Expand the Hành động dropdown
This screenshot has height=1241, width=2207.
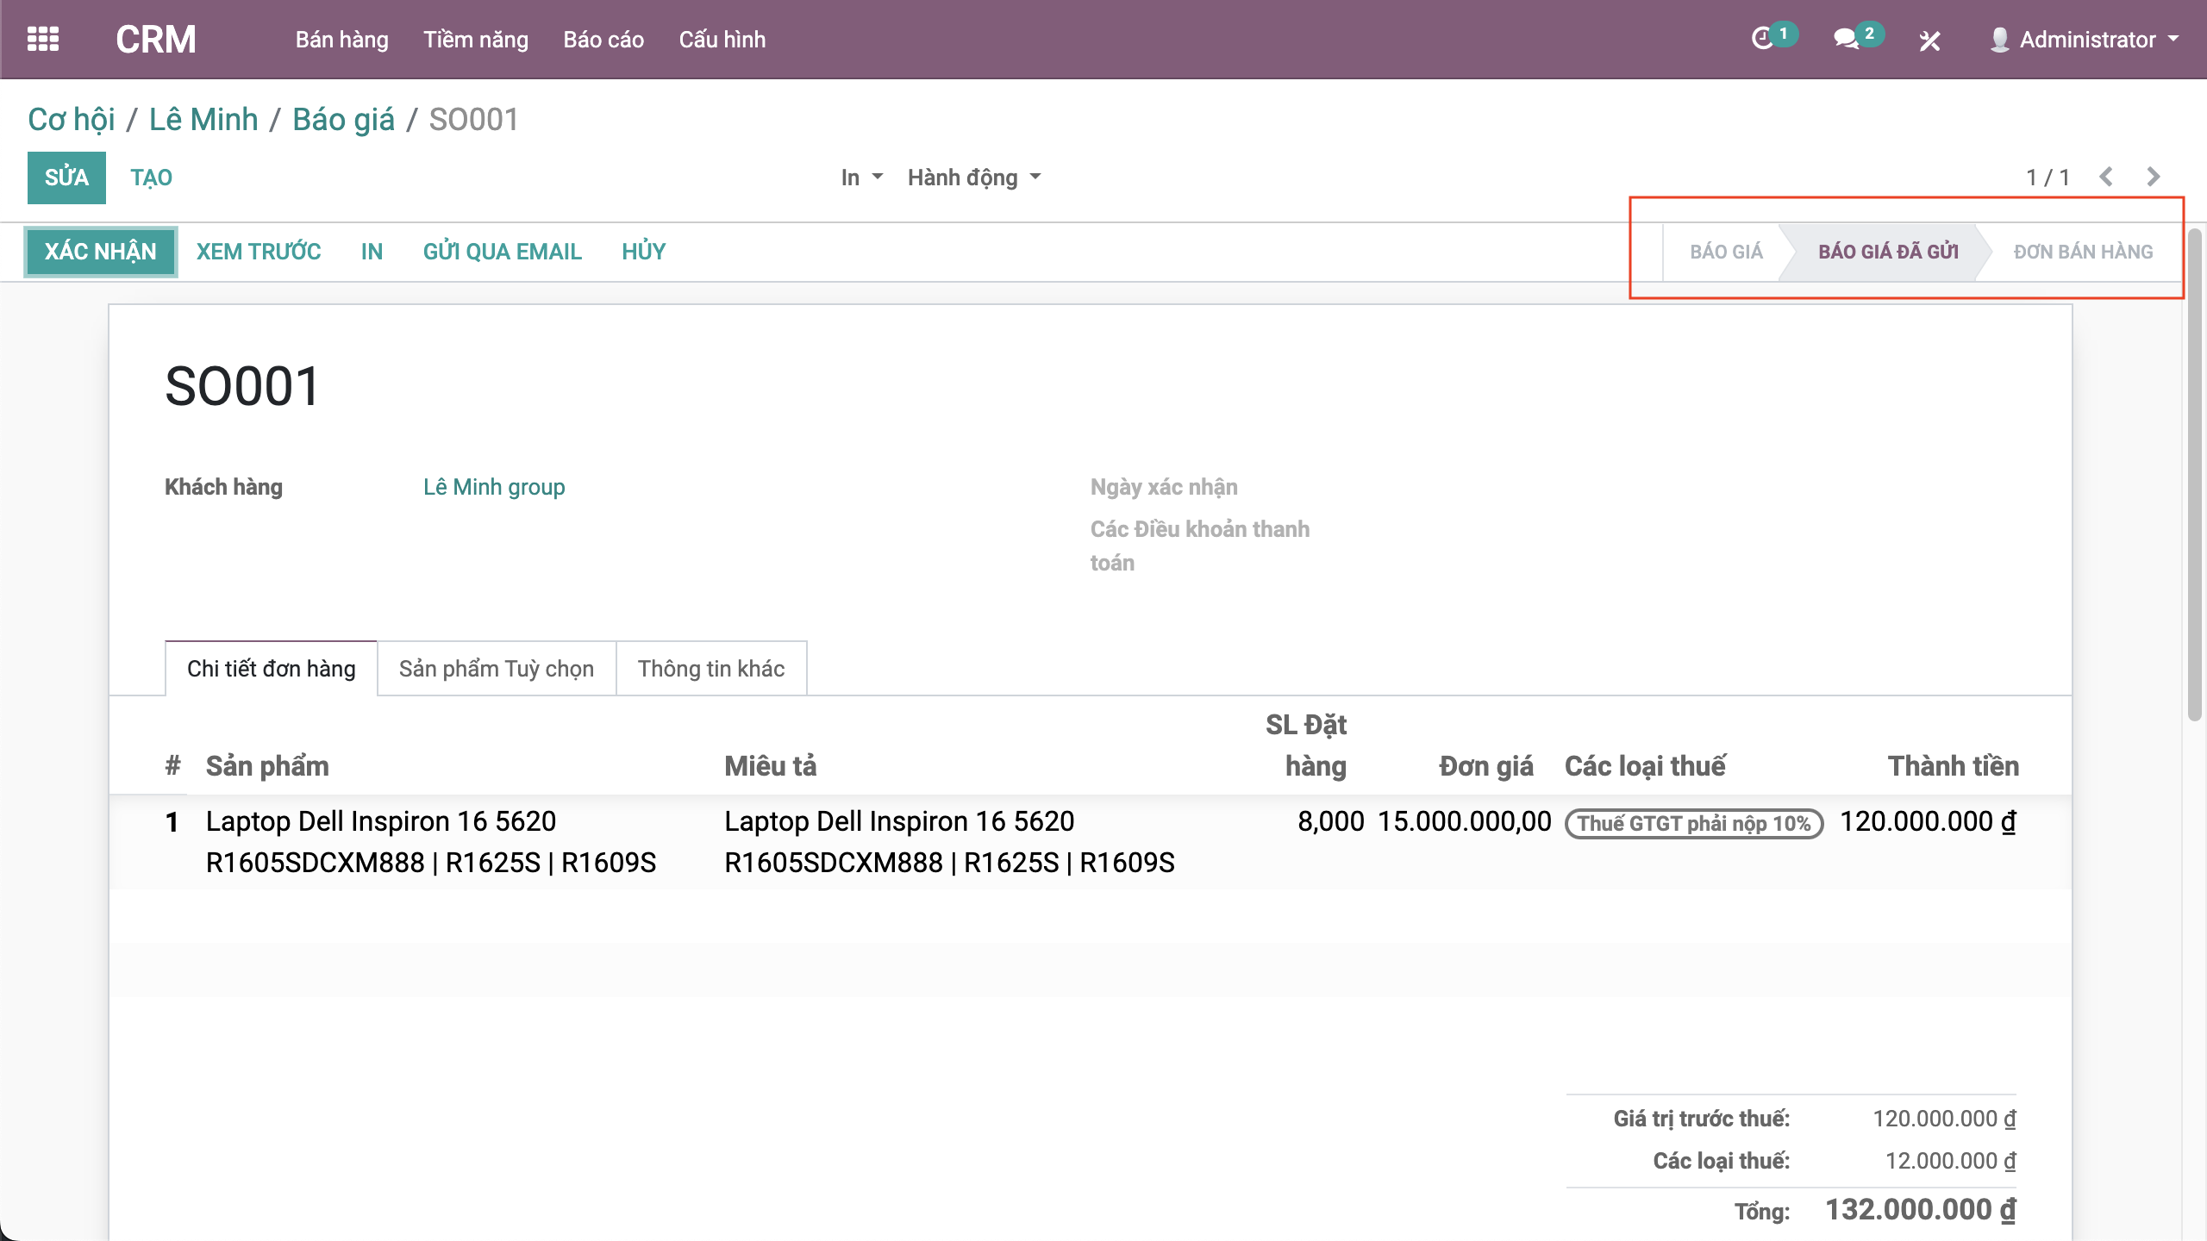point(973,178)
